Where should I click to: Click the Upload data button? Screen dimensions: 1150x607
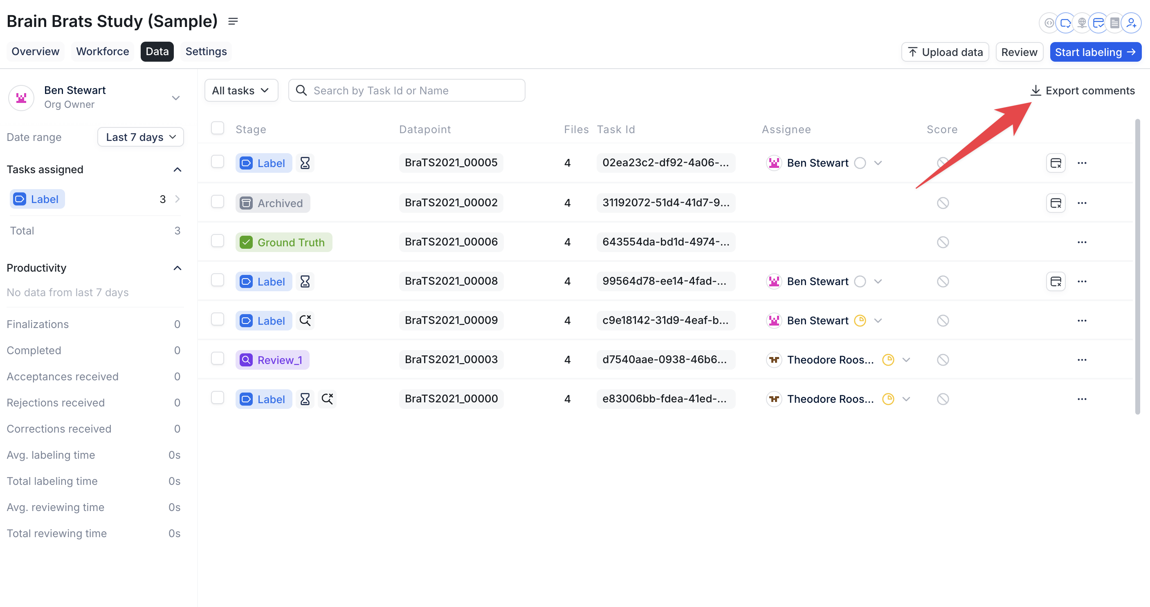[x=945, y=52]
